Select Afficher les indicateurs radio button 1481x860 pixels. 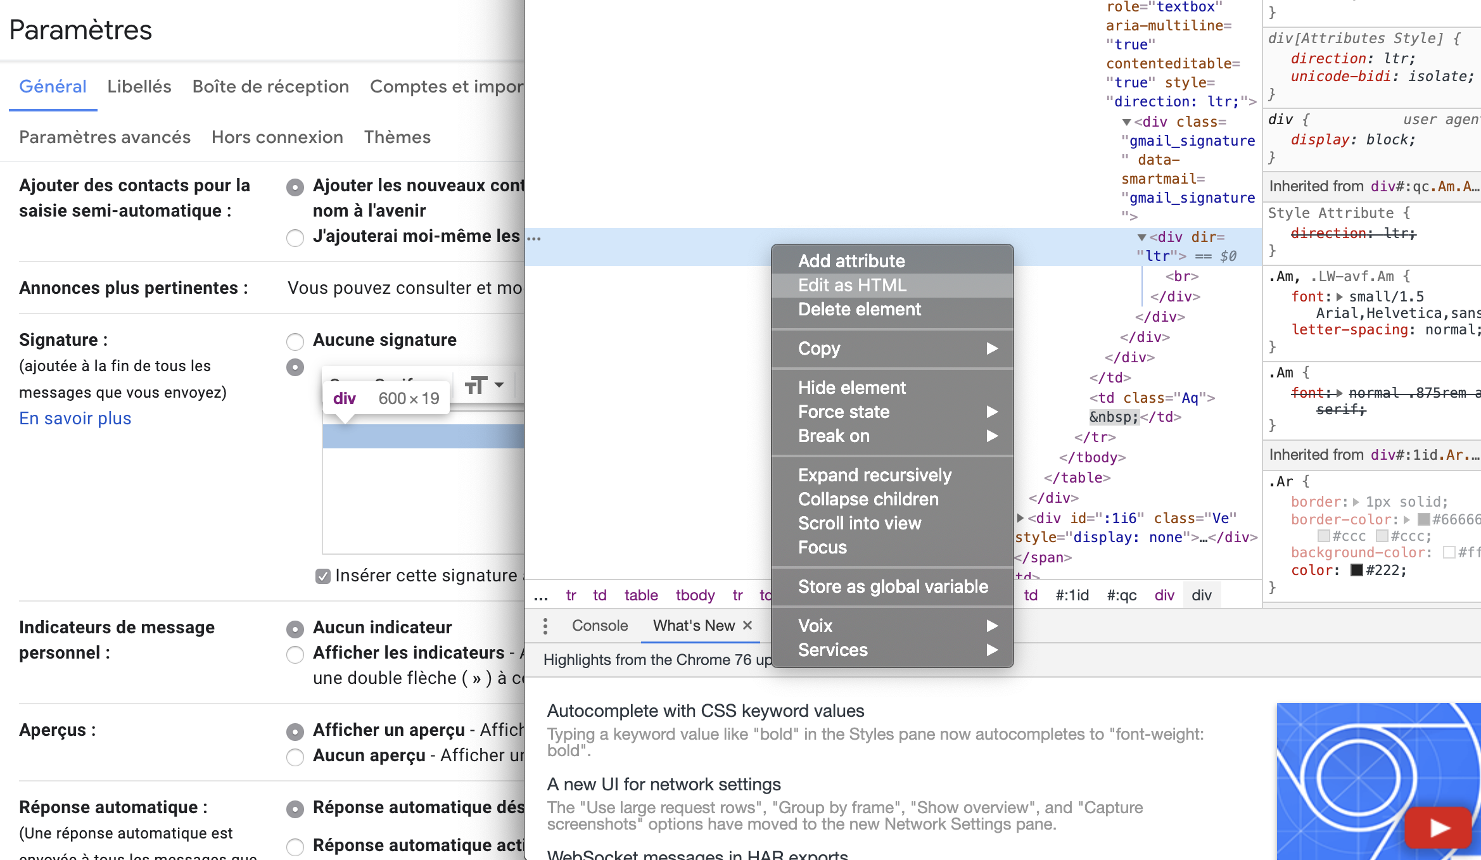[295, 654]
